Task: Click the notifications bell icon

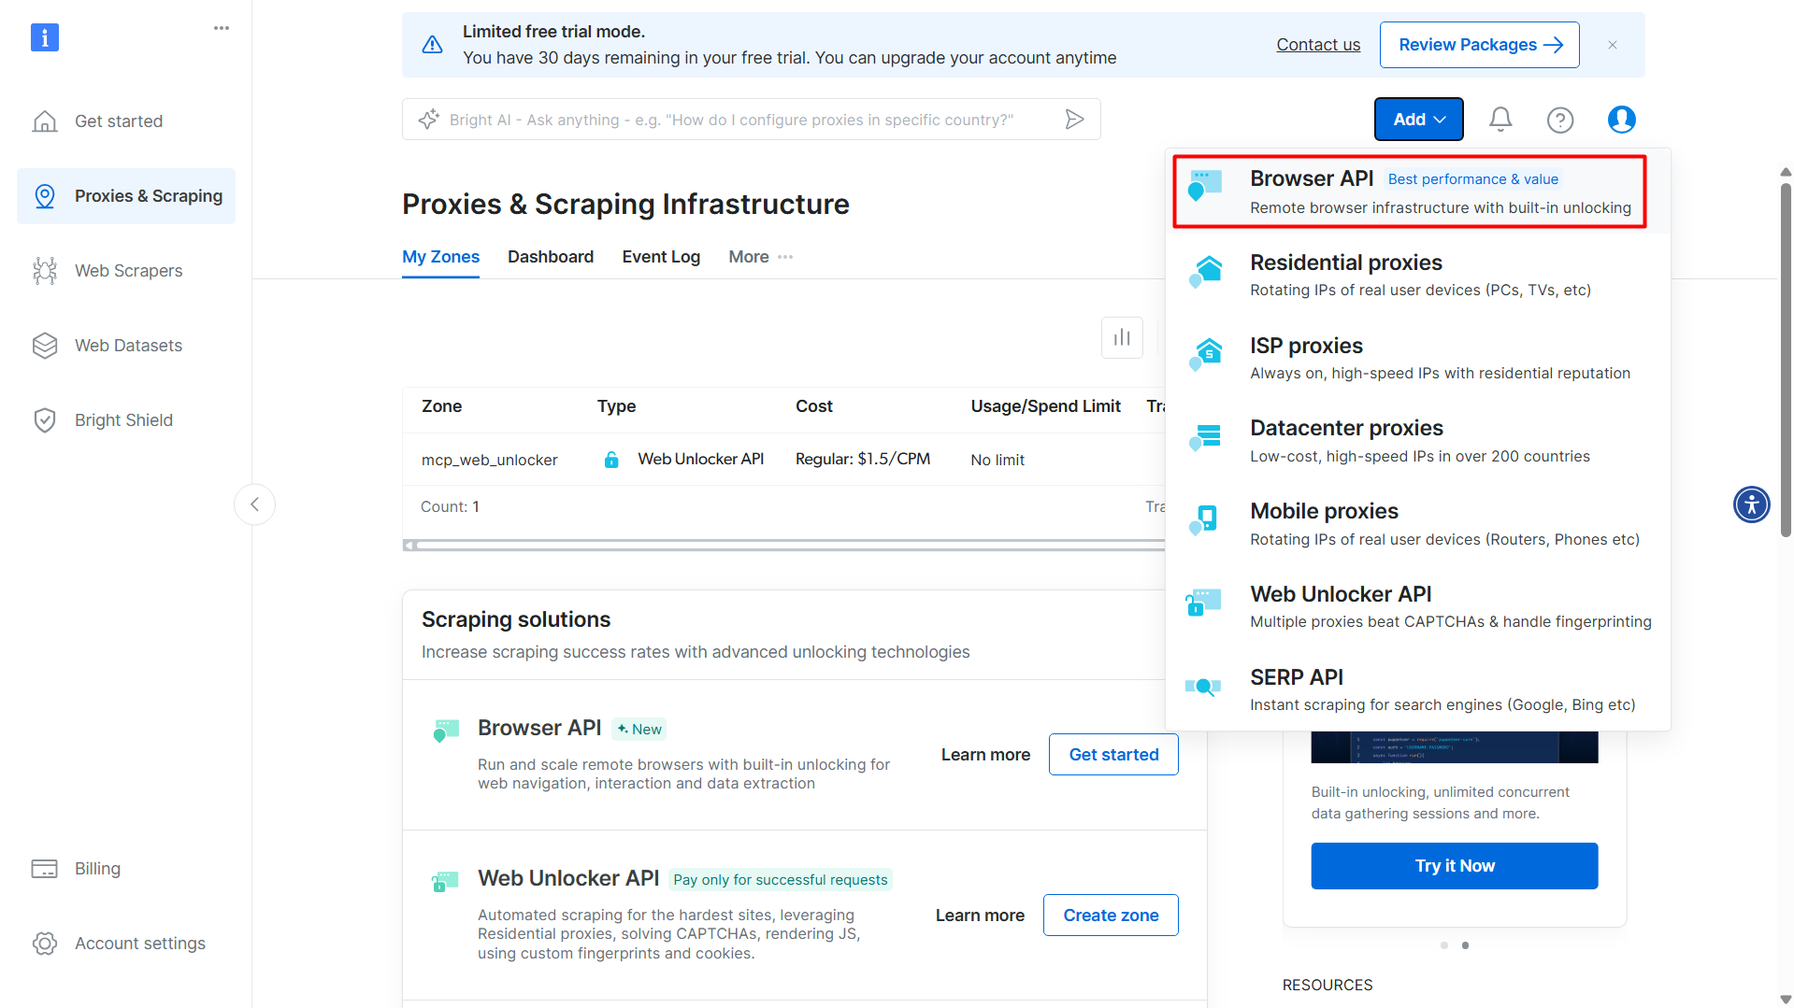Action: (x=1500, y=120)
